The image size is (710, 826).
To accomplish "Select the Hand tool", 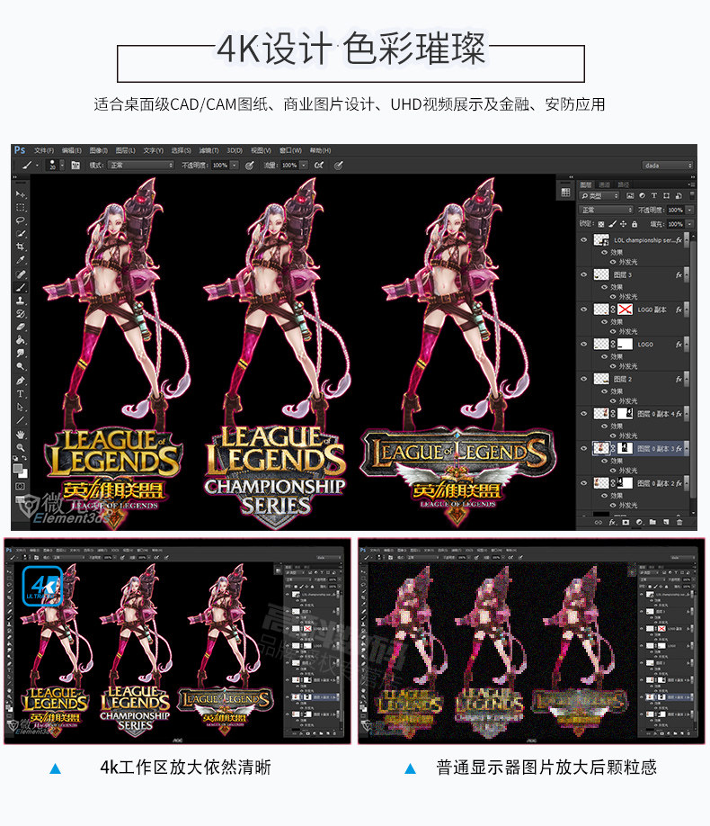I will click(x=20, y=435).
